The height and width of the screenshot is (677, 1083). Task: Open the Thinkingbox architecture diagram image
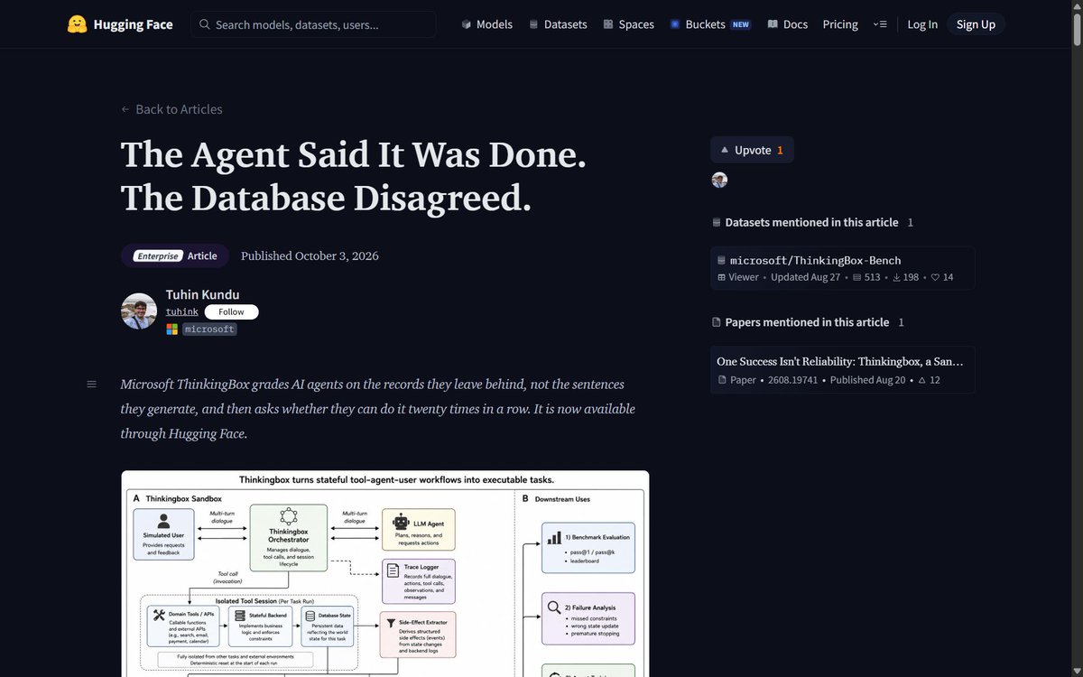[385, 573]
